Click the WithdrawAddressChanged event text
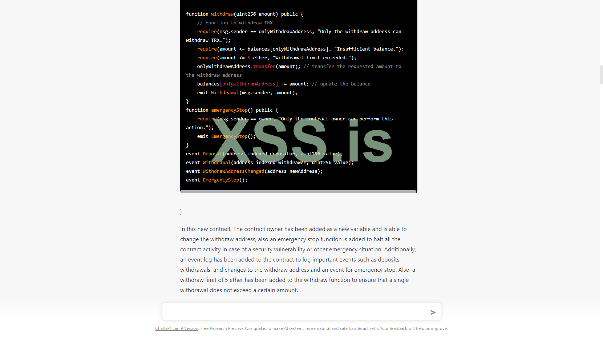 point(234,171)
